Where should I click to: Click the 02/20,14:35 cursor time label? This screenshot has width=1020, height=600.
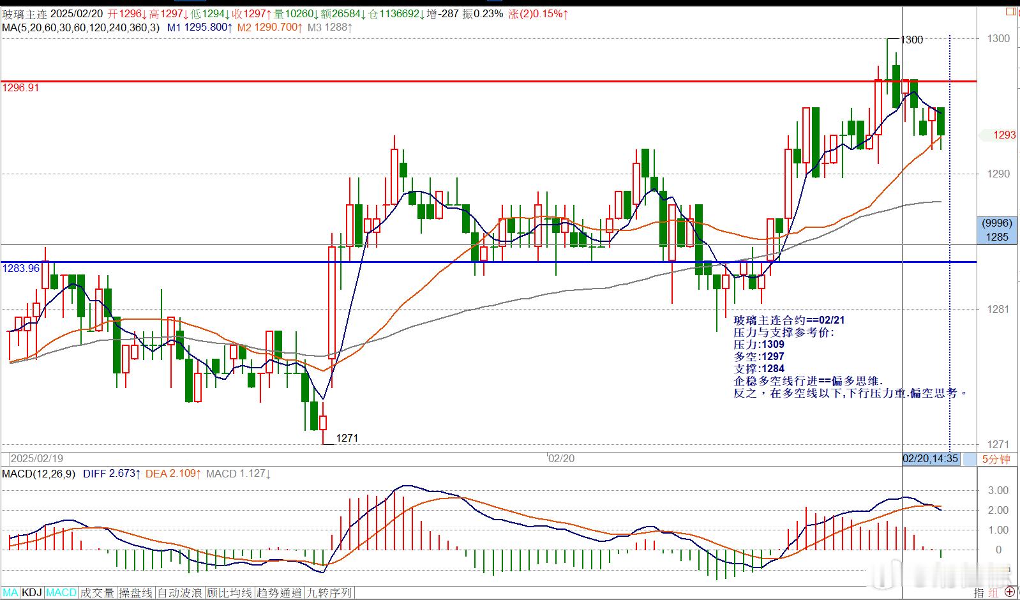coord(930,459)
